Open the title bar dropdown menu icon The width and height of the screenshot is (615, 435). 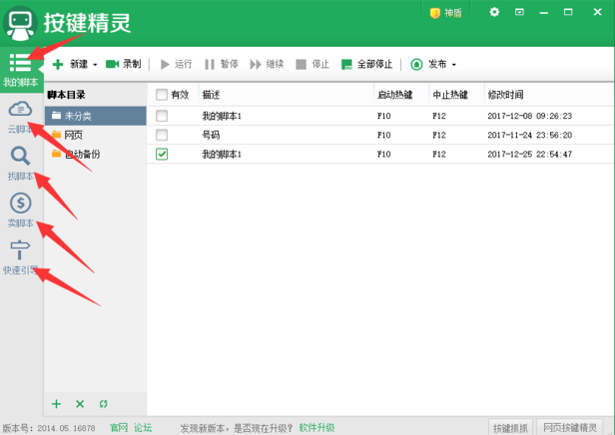[519, 12]
